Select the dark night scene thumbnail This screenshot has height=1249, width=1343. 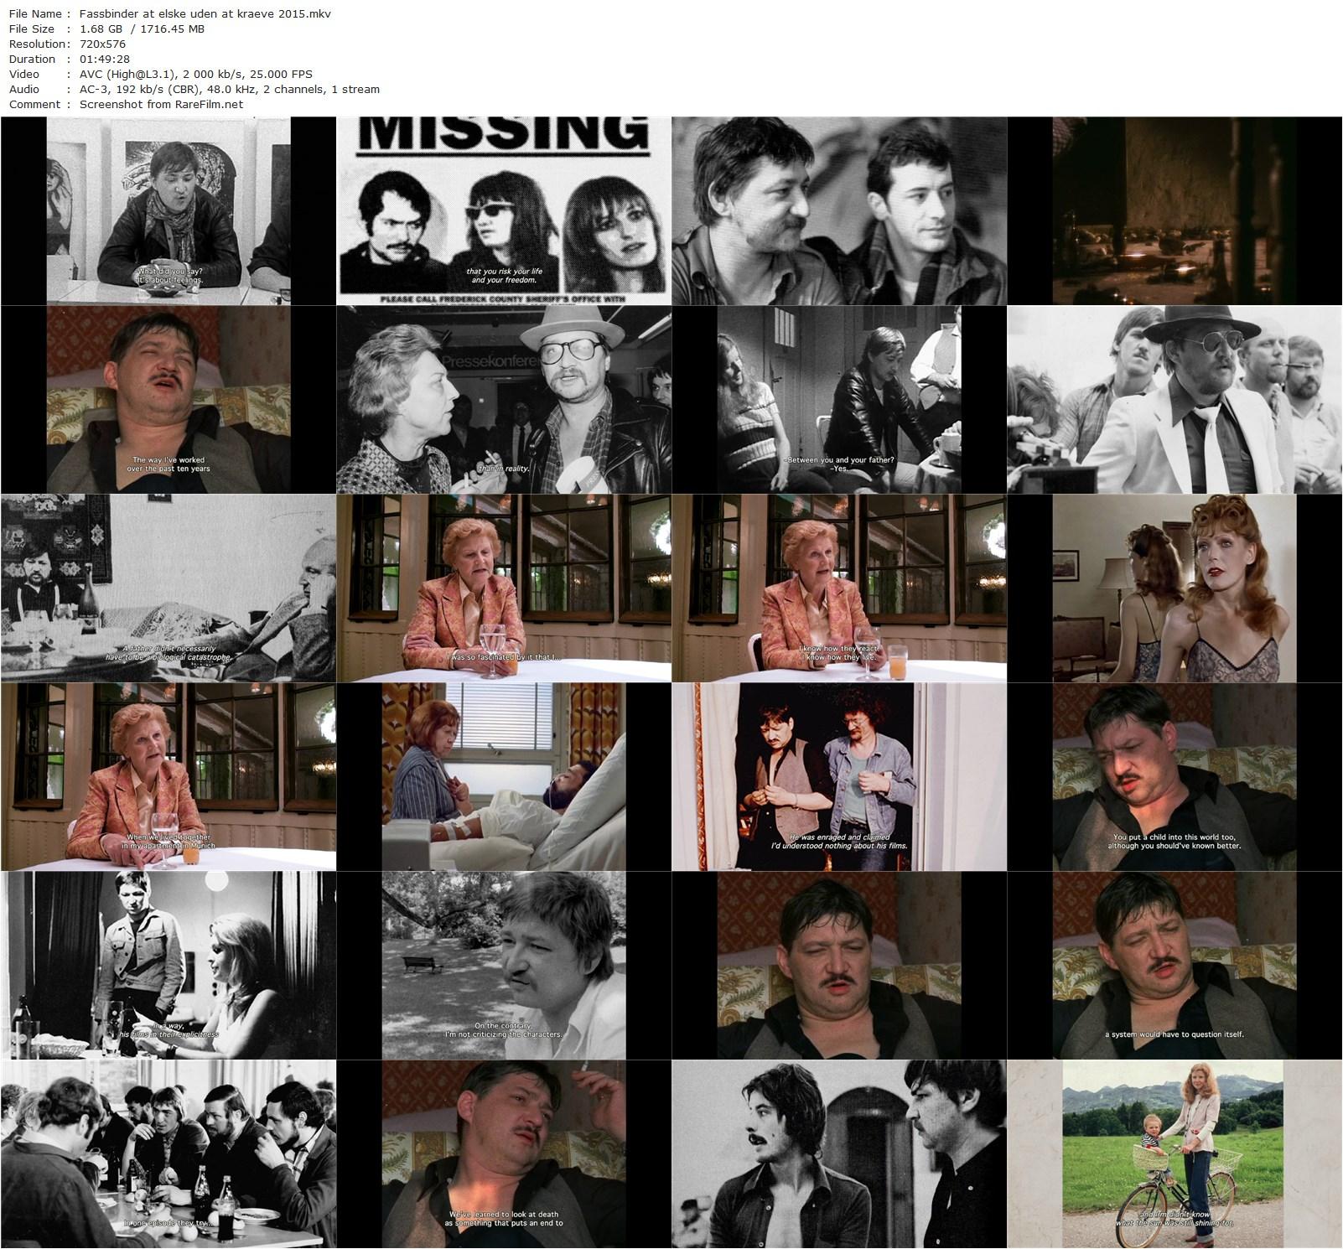(x=1174, y=210)
